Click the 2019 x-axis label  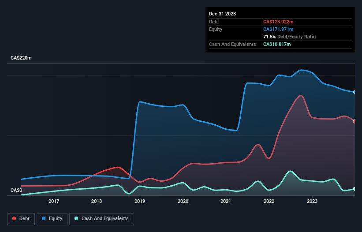140,201
